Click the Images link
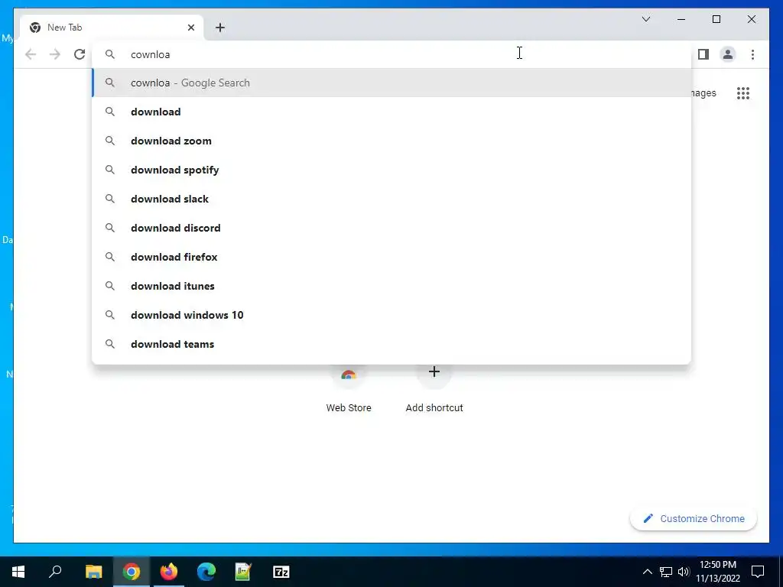The image size is (783, 587). (x=704, y=92)
